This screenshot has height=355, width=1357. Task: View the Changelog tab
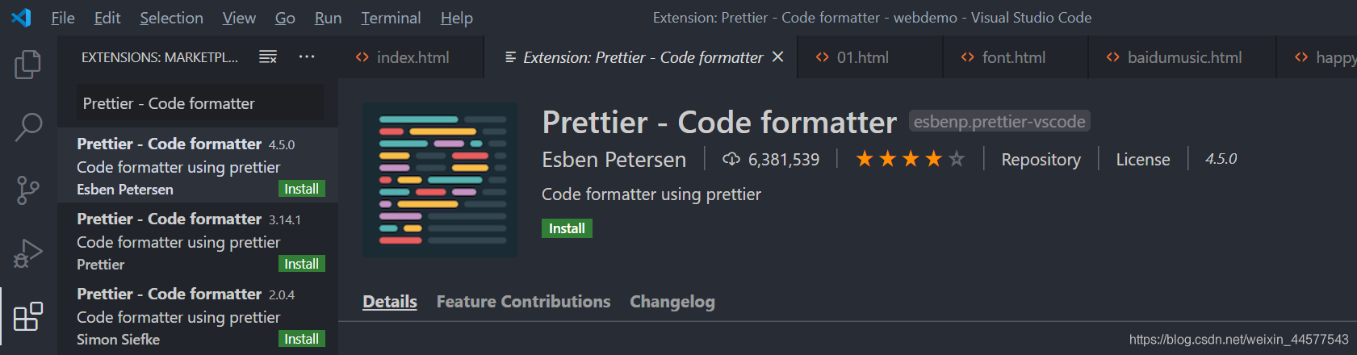[672, 302]
